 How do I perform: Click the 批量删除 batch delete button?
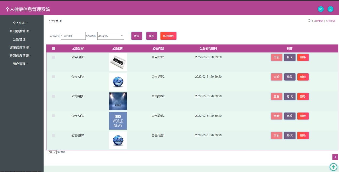click(x=169, y=36)
